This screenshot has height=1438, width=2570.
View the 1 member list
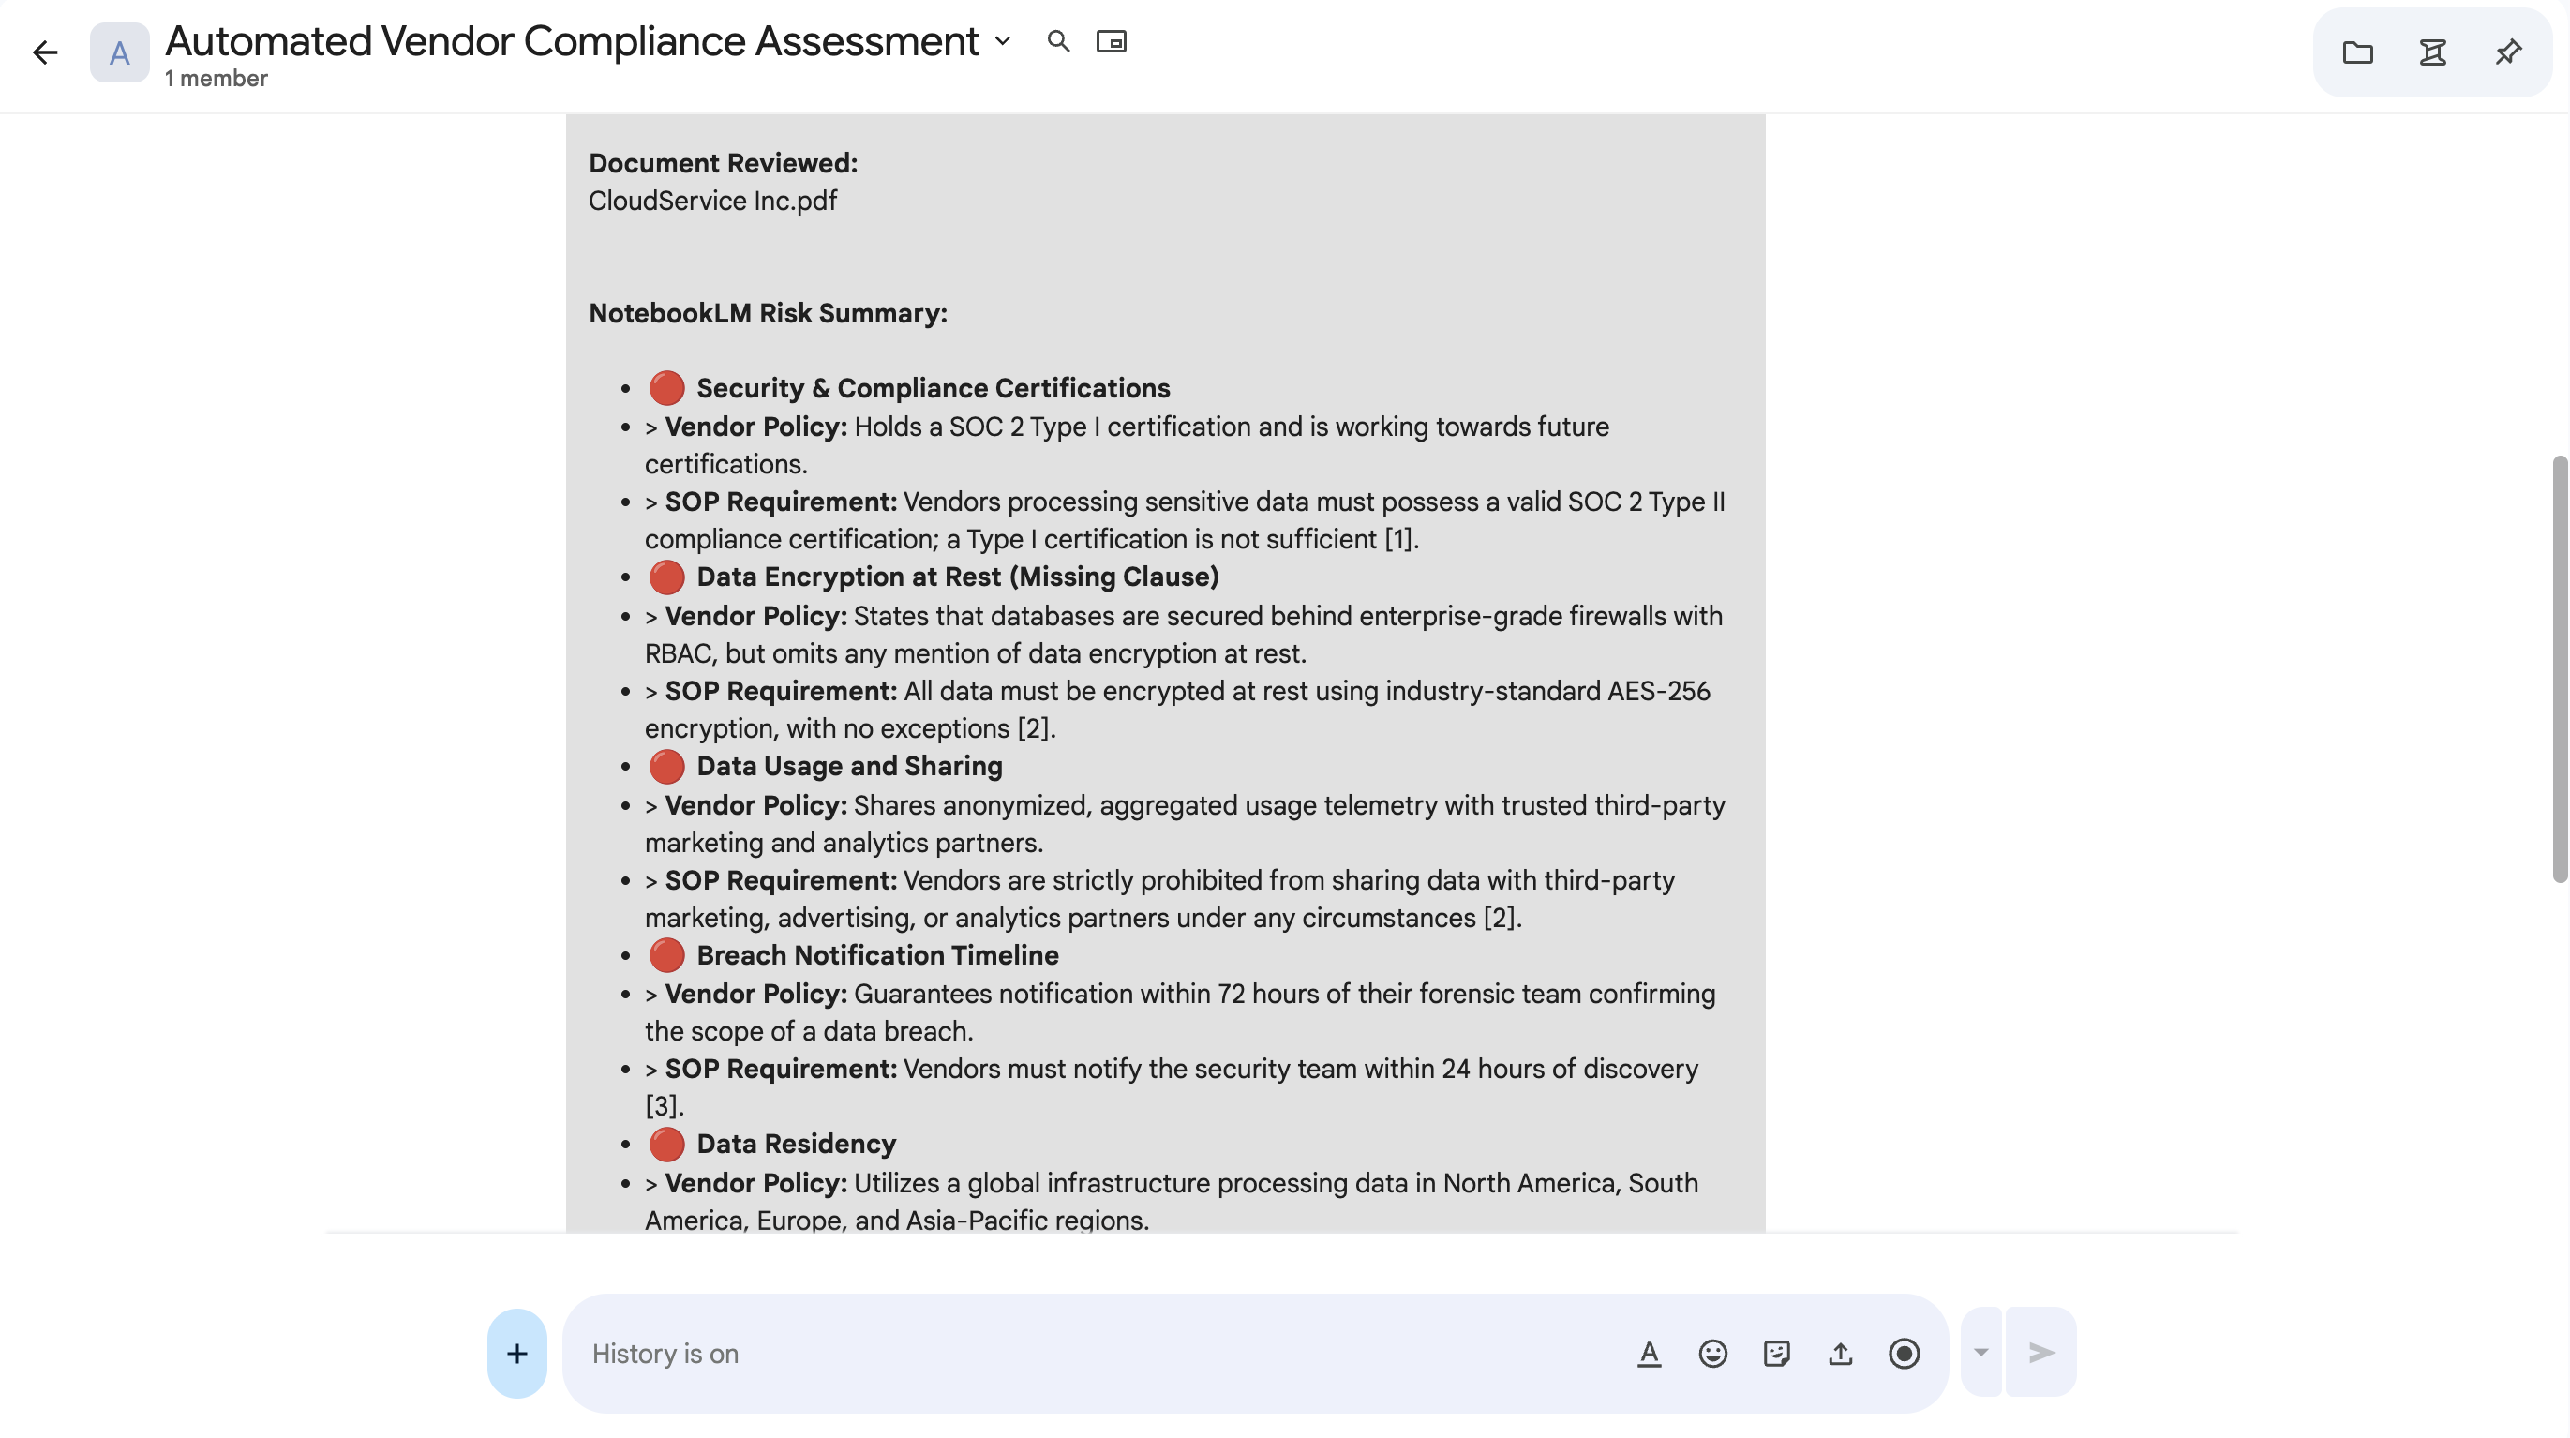click(217, 79)
